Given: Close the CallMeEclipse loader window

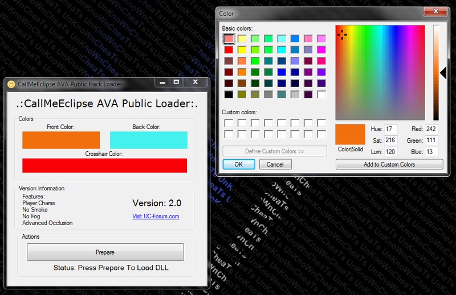Looking at the screenshot, I should (x=196, y=82).
